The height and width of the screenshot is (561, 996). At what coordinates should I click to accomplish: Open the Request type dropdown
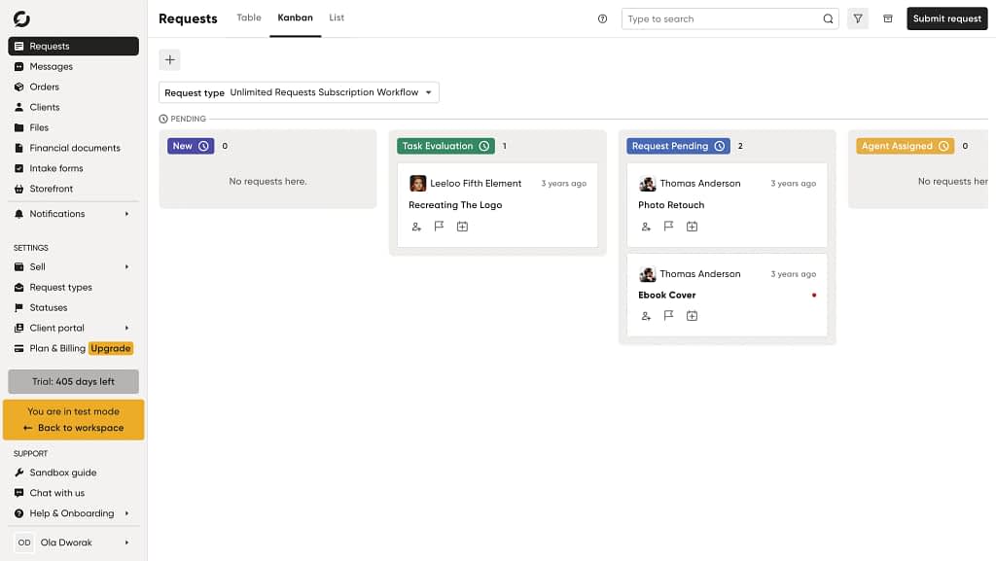click(299, 92)
